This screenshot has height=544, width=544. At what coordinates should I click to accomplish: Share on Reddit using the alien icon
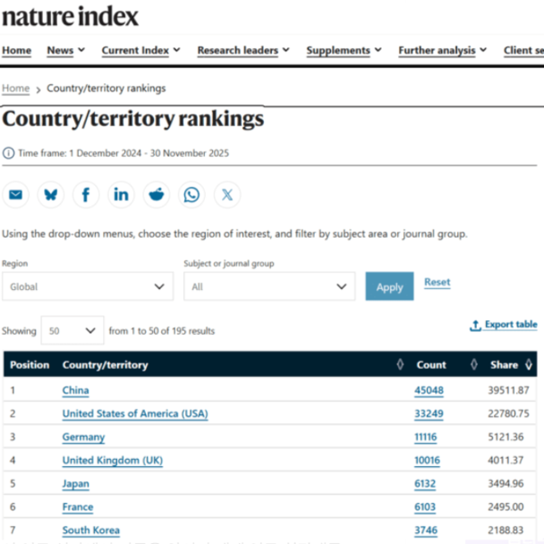pos(157,195)
